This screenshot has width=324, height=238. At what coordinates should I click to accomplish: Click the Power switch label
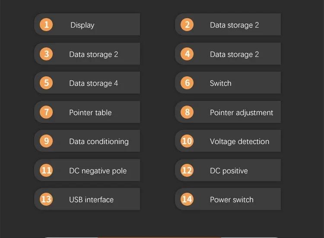point(232,200)
